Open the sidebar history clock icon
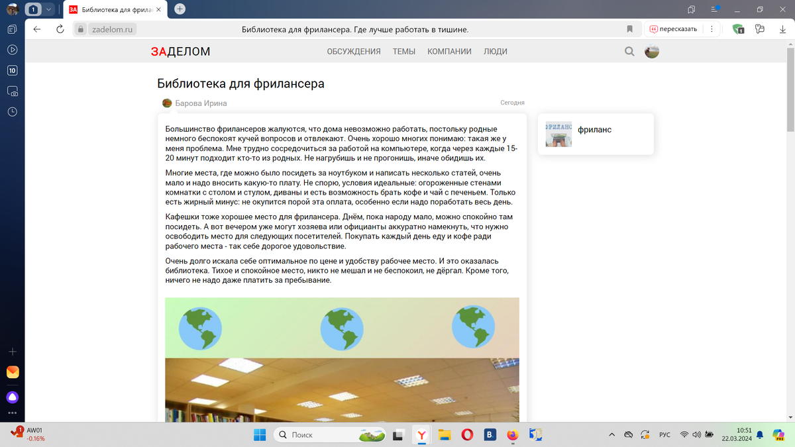 click(x=12, y=112)
